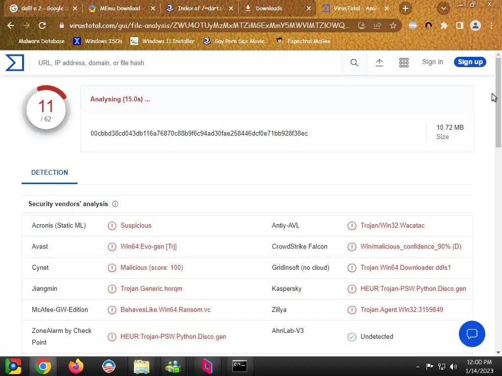Click the VirusTotal logo
The image size is (502, 376).
[15, 62]
